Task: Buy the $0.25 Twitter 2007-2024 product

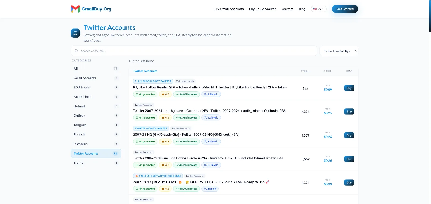Action: point(349,112)
